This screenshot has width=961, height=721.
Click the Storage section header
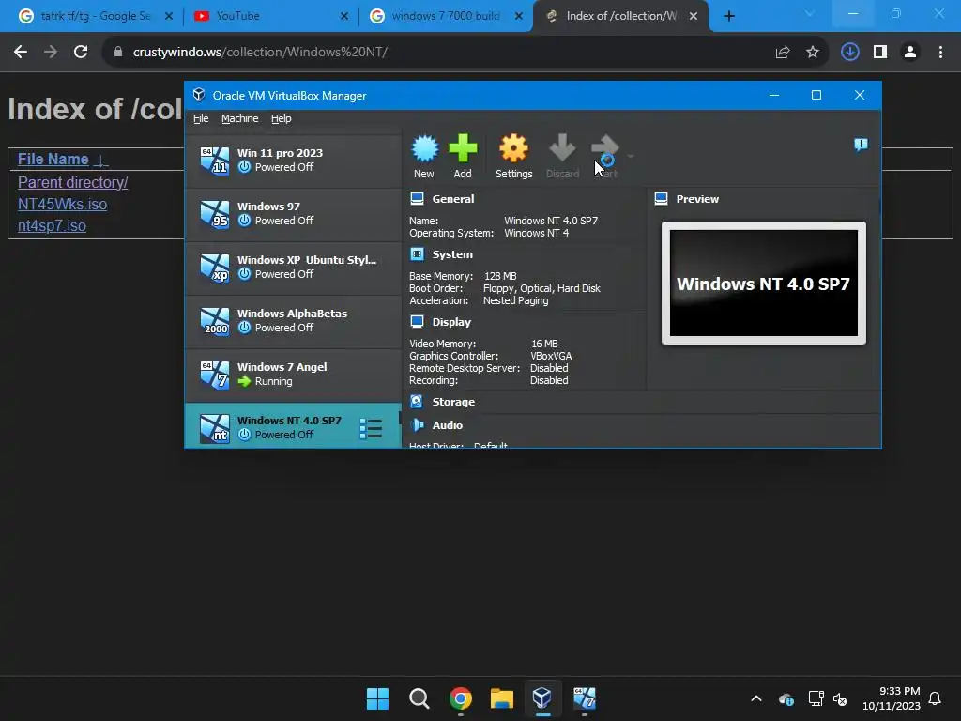pyautogui.click(x=453, y=402)
